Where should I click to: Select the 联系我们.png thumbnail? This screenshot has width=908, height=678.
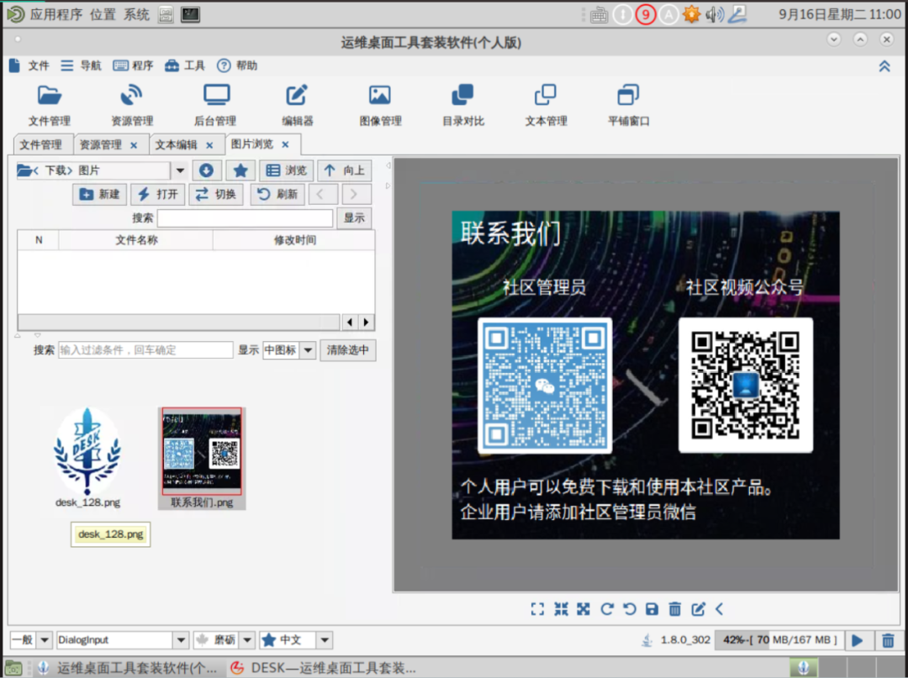coord(202,458)
